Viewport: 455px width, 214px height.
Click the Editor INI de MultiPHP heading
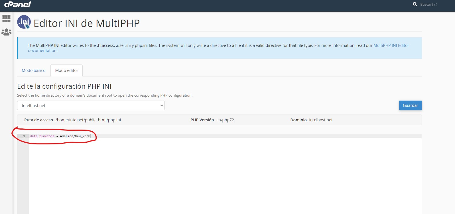tap(87, 23)
